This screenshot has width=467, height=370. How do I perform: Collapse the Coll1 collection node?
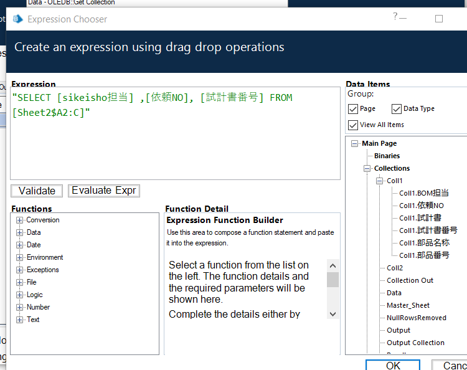click(x=379, y=181)
